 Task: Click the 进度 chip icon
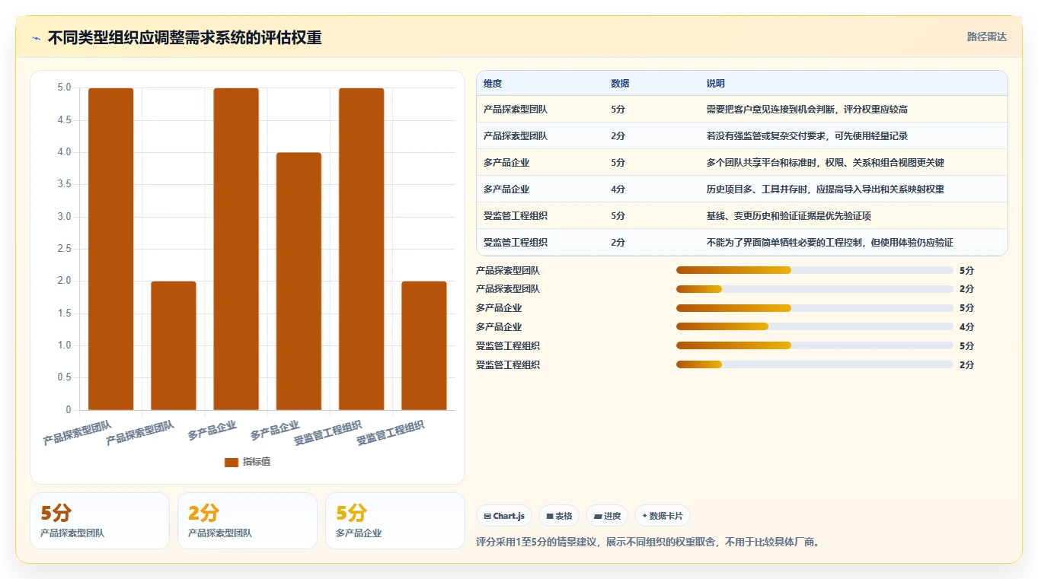599,516
